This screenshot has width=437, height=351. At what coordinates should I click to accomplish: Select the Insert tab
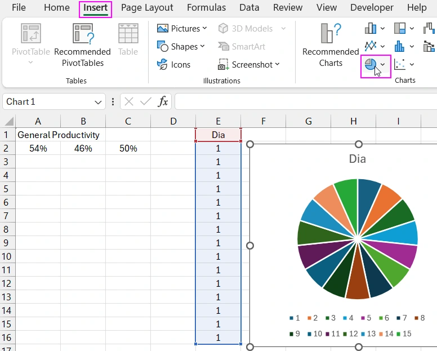click(95, 7)
